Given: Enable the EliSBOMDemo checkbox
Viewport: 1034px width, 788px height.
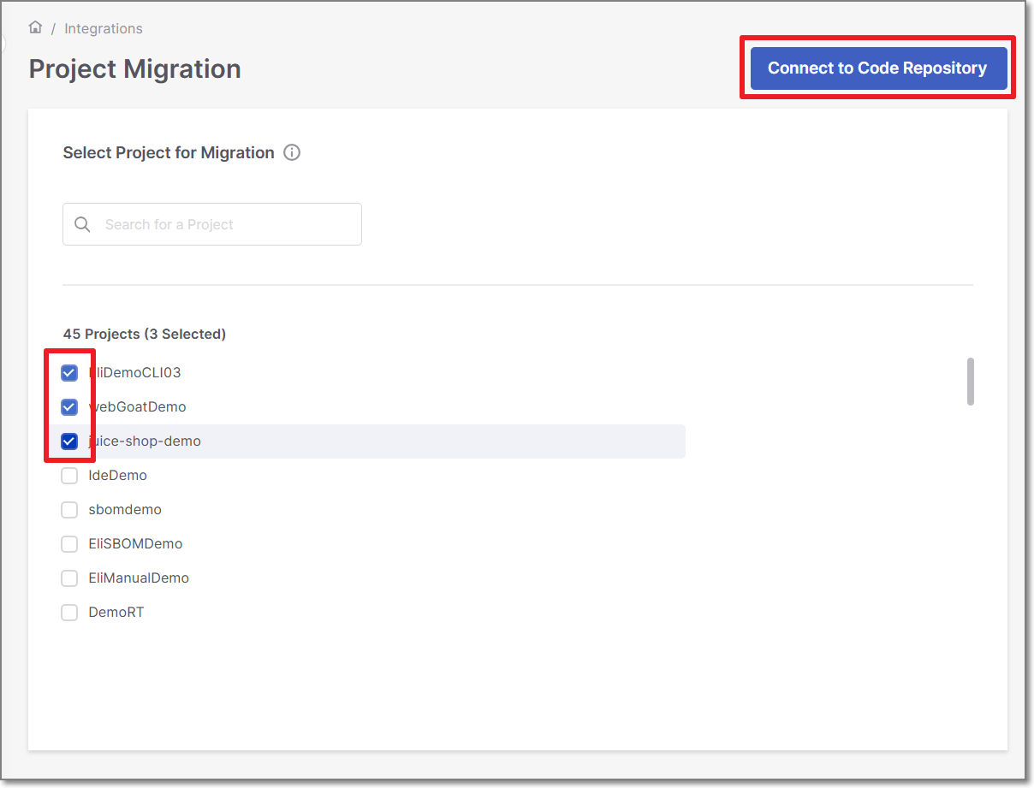Looking at the screenshot, I should 69,543.
